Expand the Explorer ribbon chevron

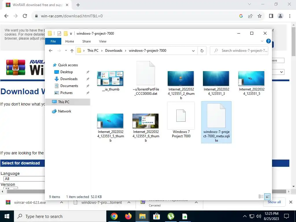click(x=262, y=41)
